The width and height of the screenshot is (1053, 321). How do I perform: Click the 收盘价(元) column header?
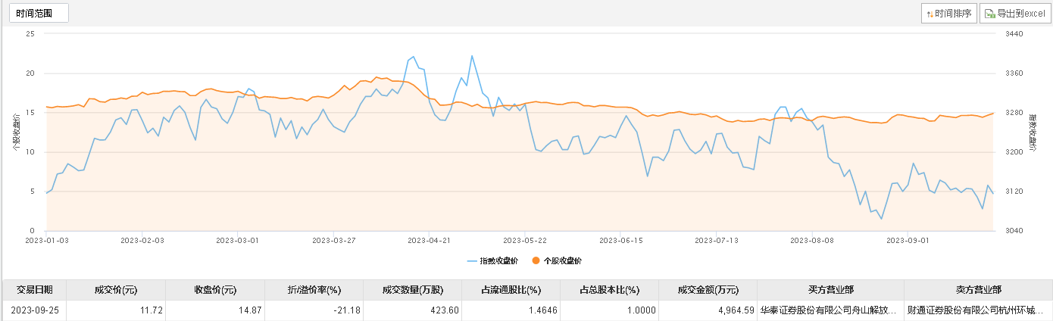(214, 290)
